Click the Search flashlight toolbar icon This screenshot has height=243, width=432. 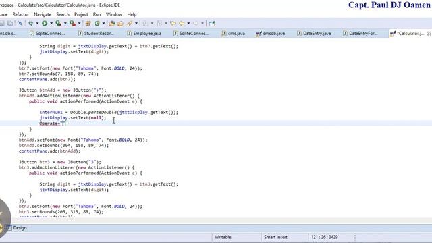point(130,24)
